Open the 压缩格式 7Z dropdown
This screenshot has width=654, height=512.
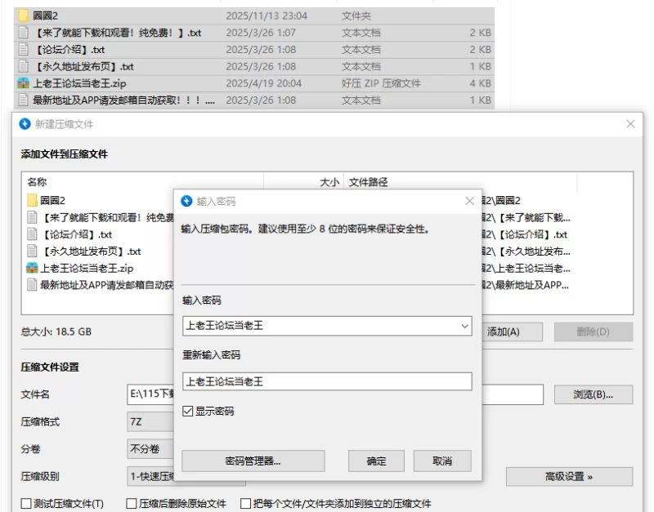[x=151, y=422]
